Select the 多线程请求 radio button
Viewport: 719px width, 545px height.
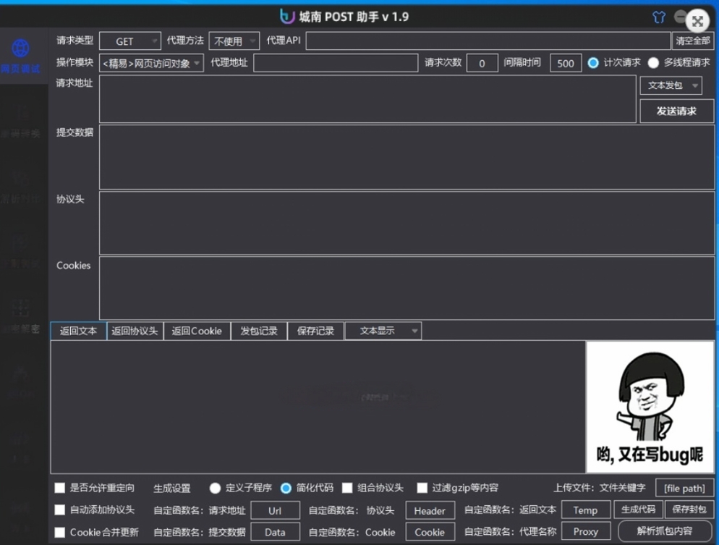click(653, 63)
